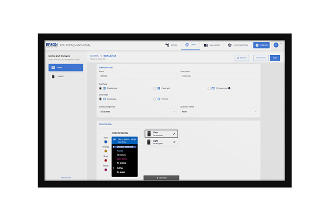Click the Name input field
Viewport: 329px width, 219px height.
tap(137, 76)
